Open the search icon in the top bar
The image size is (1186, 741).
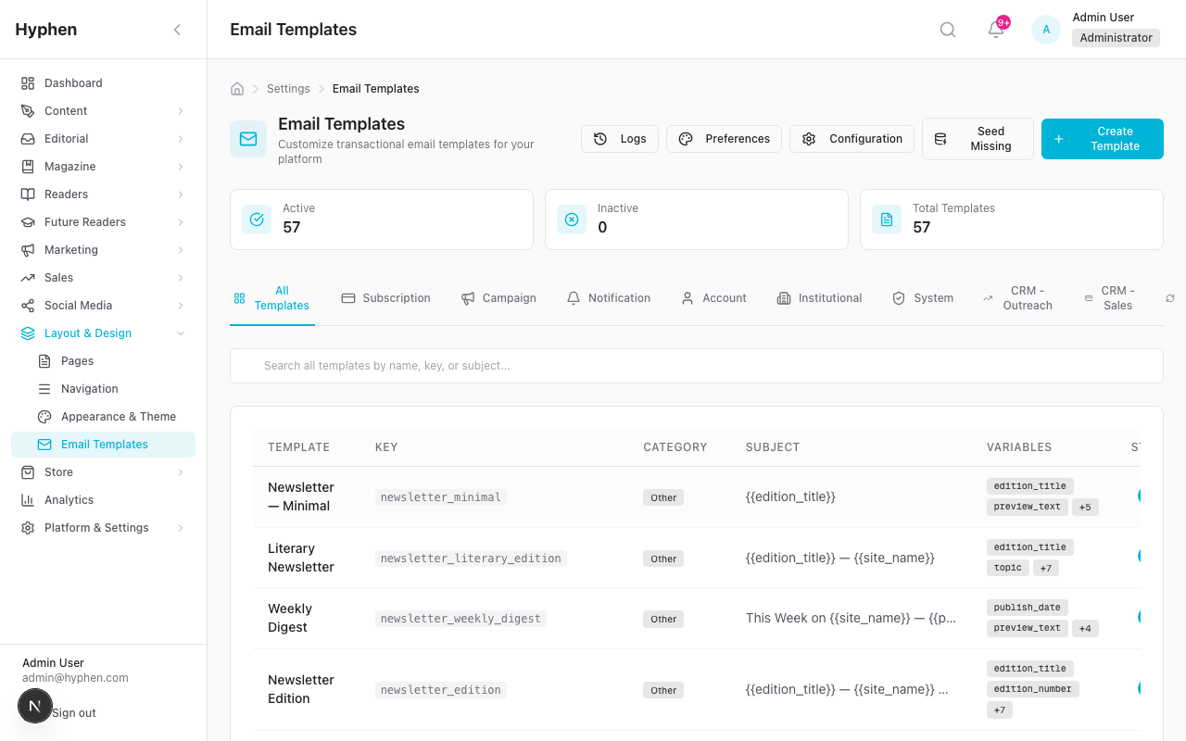tap(947, 29)
